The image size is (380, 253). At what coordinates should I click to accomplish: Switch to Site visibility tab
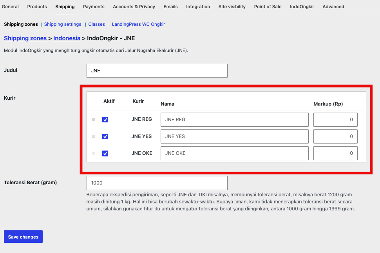pos(232,7)
